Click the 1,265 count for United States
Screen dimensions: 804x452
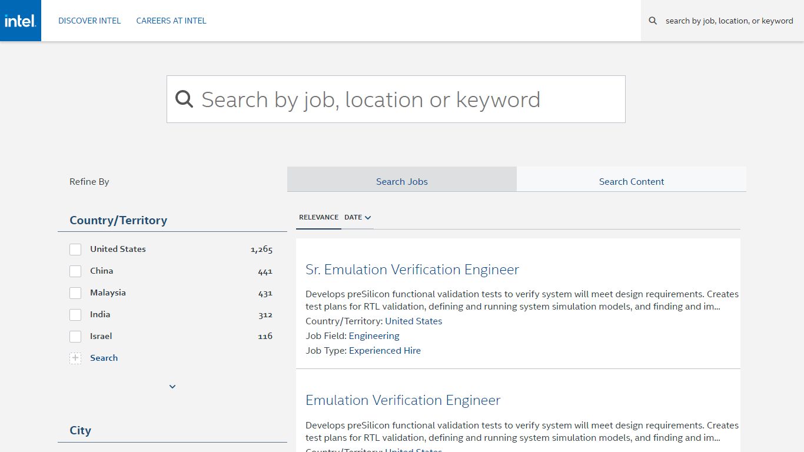tap(261, 250)
